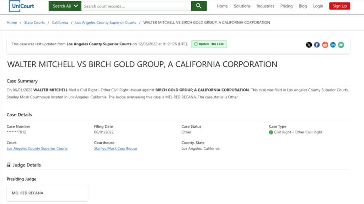
Task: Open the Industries menu item
Action: (x=265, y=6)
